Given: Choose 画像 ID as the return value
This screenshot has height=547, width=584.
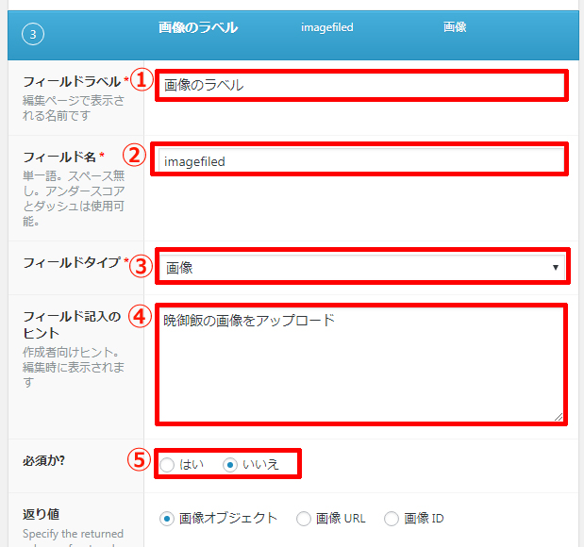Looking at the screenshot, I should tap(392, 518).
